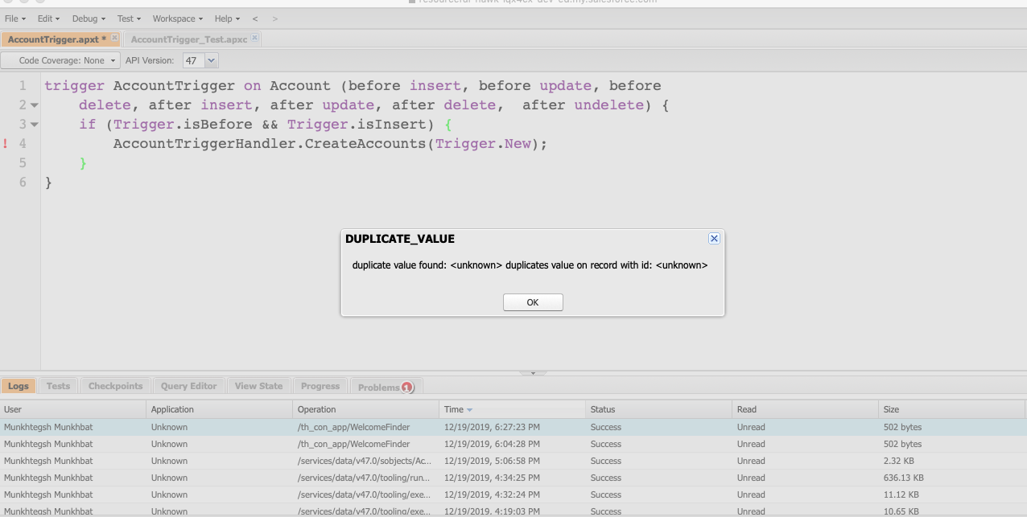1027x517 pixels.
Task: Open the Code Coverage dropdown
Action: tap(61, 60)
